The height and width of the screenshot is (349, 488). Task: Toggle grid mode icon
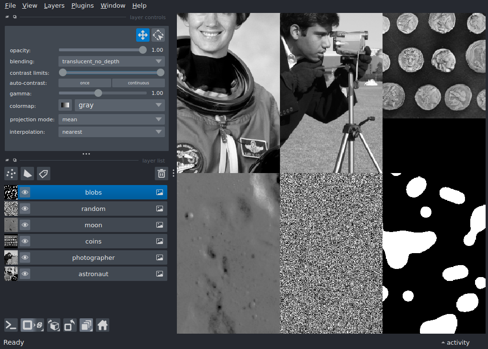pyautogui.click(x=86, y=325)
